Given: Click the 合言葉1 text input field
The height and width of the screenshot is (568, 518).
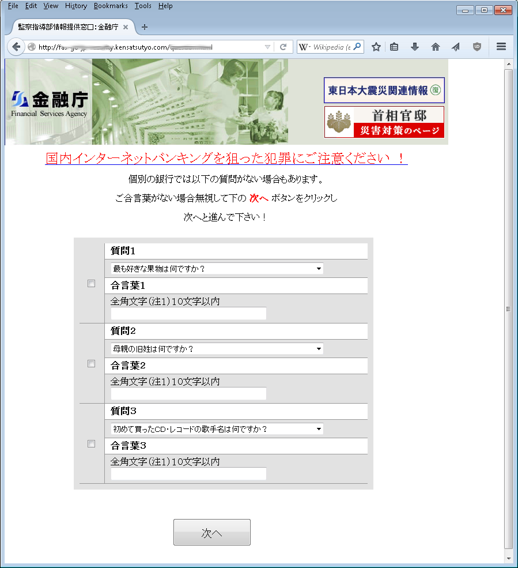Looking at the screenshot, I should 188,314.
